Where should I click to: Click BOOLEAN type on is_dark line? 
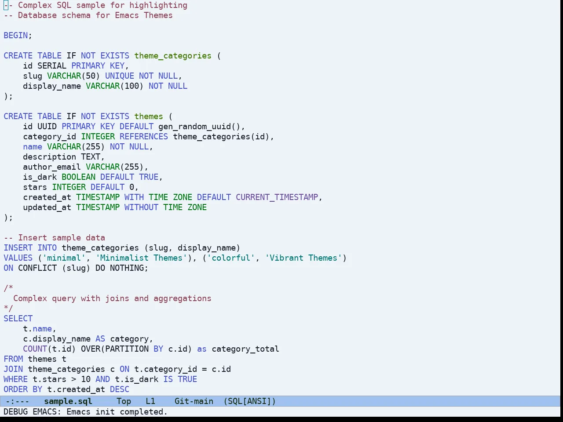[78, 177]
